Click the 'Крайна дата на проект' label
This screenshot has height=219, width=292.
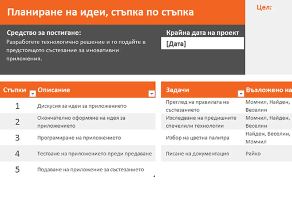[202, 33]
